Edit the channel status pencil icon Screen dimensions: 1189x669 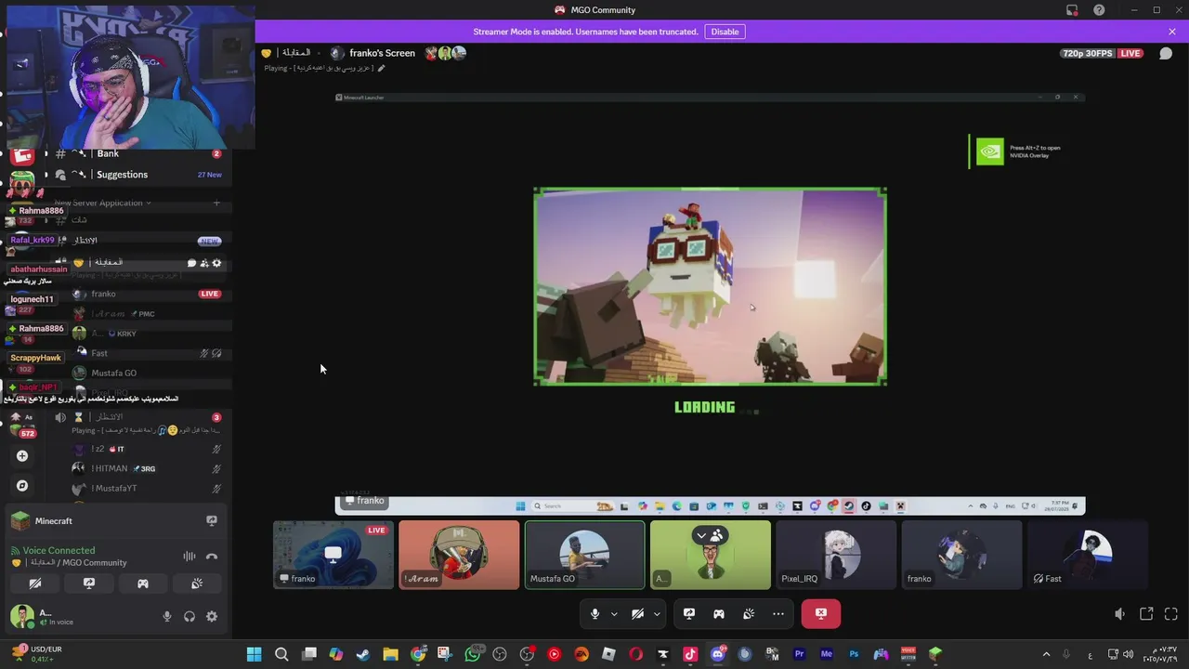pyautogui.click(x=381, y=68)
